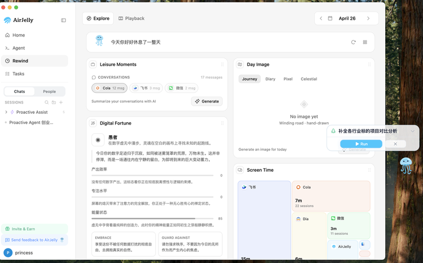Viewport: 423px width, 263px height.
Task: Collapse the sidebar using the panel icon
Action: pyautogui.click(x=64, y=20)
